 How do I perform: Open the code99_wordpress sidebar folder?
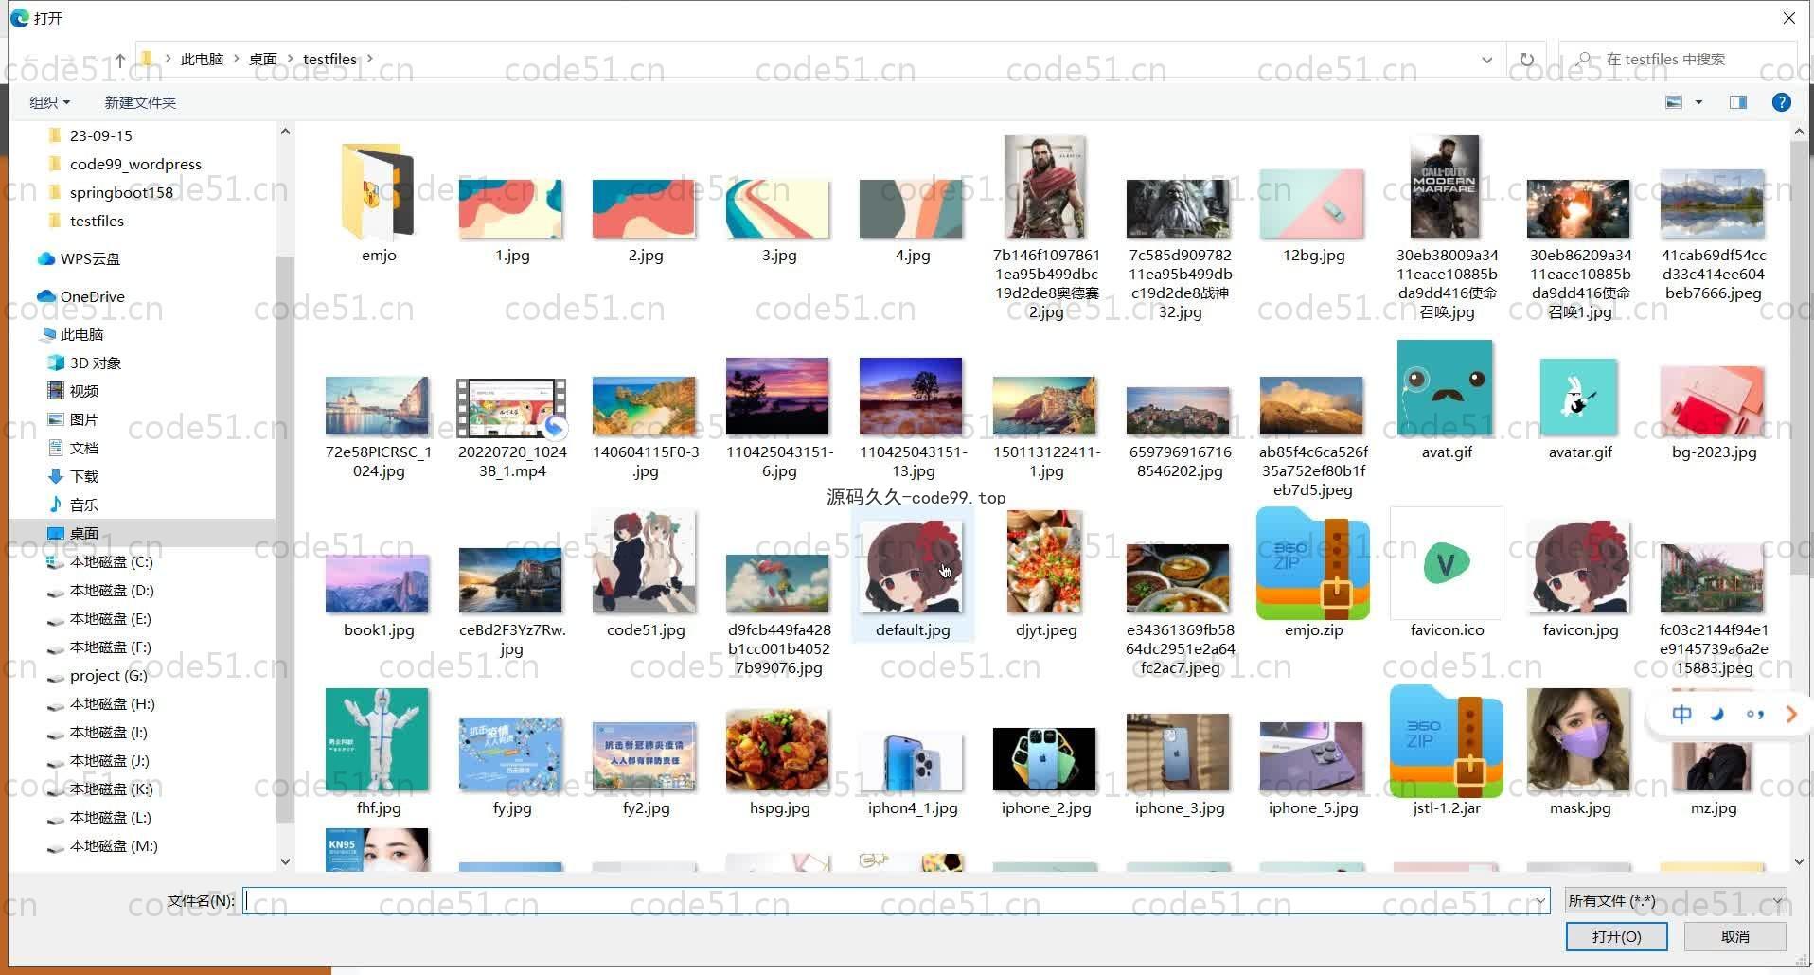pos(135,164)
